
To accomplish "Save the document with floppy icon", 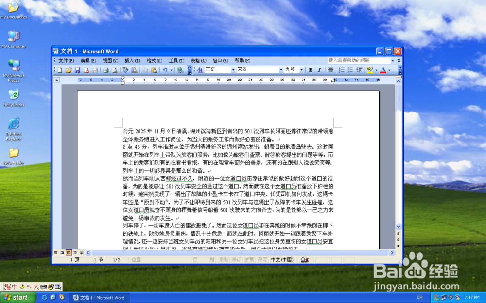I will 77,70.
